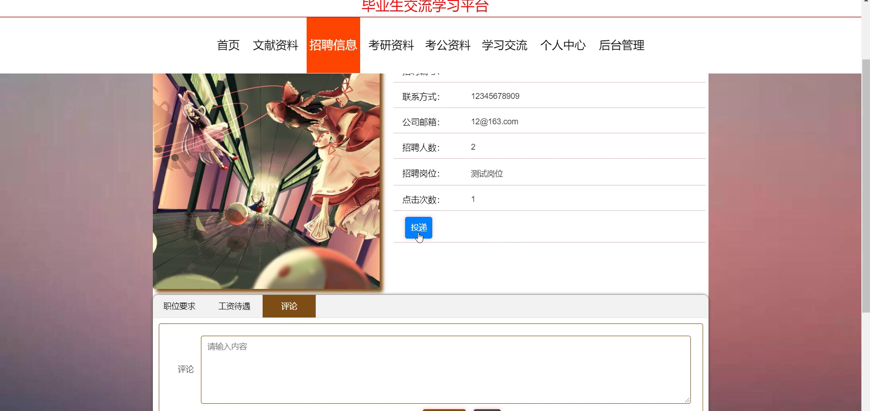This screenshot has width=870, height=411.
Task: Open the 首页 navigation item
Action: [228, 45]
